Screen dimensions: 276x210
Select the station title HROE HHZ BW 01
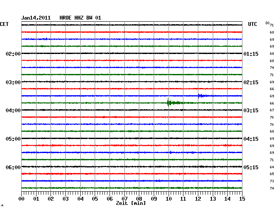[80, 18]
